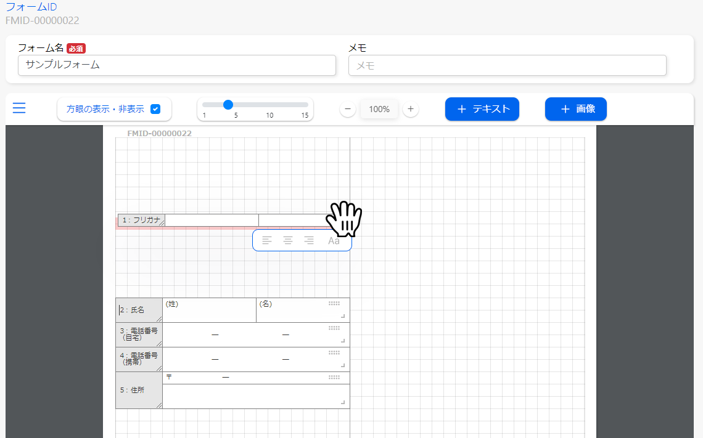This screenshot has height=438, width=703.
Task: Click the right-align text icon
Action: [x=309, y=240]
